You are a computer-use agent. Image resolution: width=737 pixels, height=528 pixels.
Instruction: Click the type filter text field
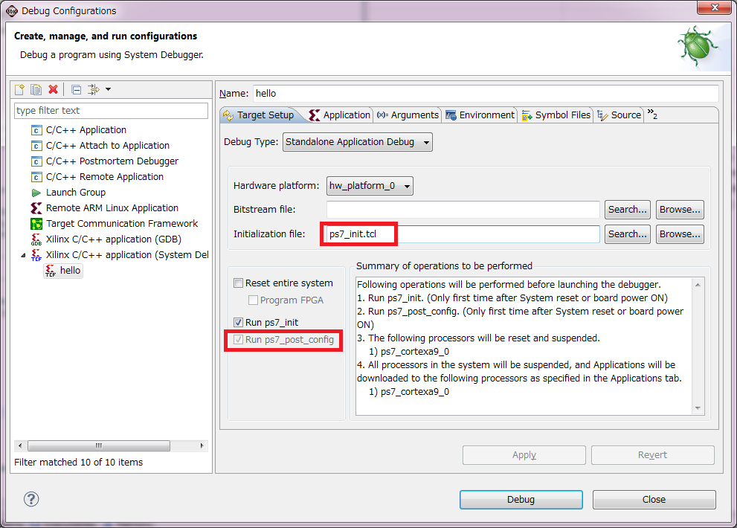(111, 111)
